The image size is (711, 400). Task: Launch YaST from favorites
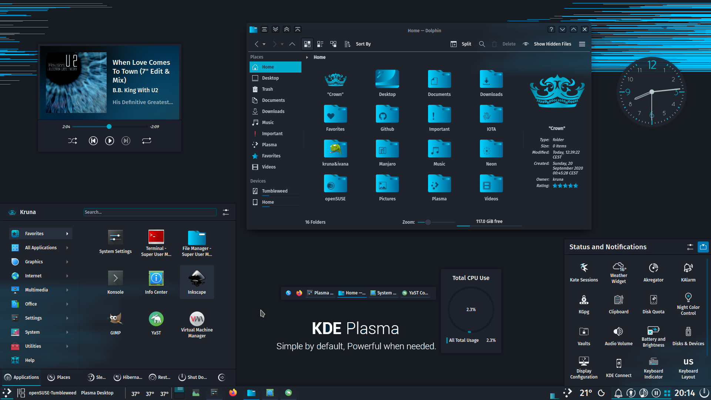click(x=156, y=323)
